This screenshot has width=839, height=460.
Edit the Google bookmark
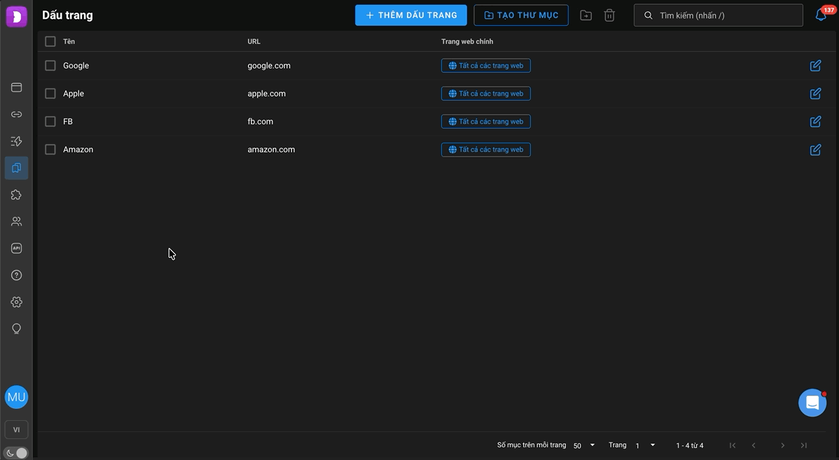click(815, 66)
